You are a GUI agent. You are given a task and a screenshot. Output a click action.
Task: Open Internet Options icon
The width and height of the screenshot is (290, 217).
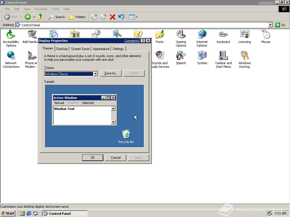[x=202, y=38]
